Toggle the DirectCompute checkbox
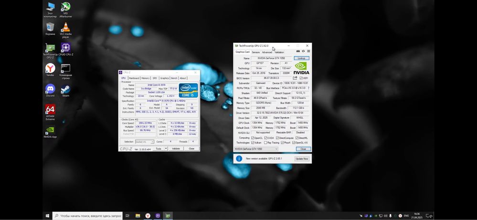The width and height of the screenshot is (477, 220). click(x=277, y=138)
